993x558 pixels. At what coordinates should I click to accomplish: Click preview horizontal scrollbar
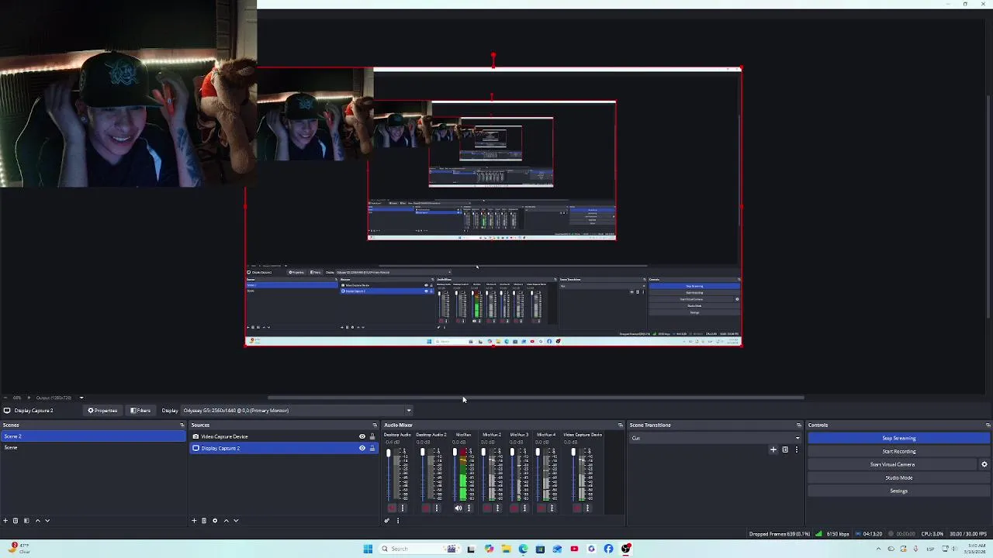coord(535,398)
